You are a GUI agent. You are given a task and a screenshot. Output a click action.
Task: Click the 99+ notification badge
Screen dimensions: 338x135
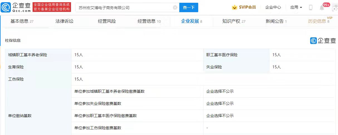pyautogui.click(x=326, y=5)
